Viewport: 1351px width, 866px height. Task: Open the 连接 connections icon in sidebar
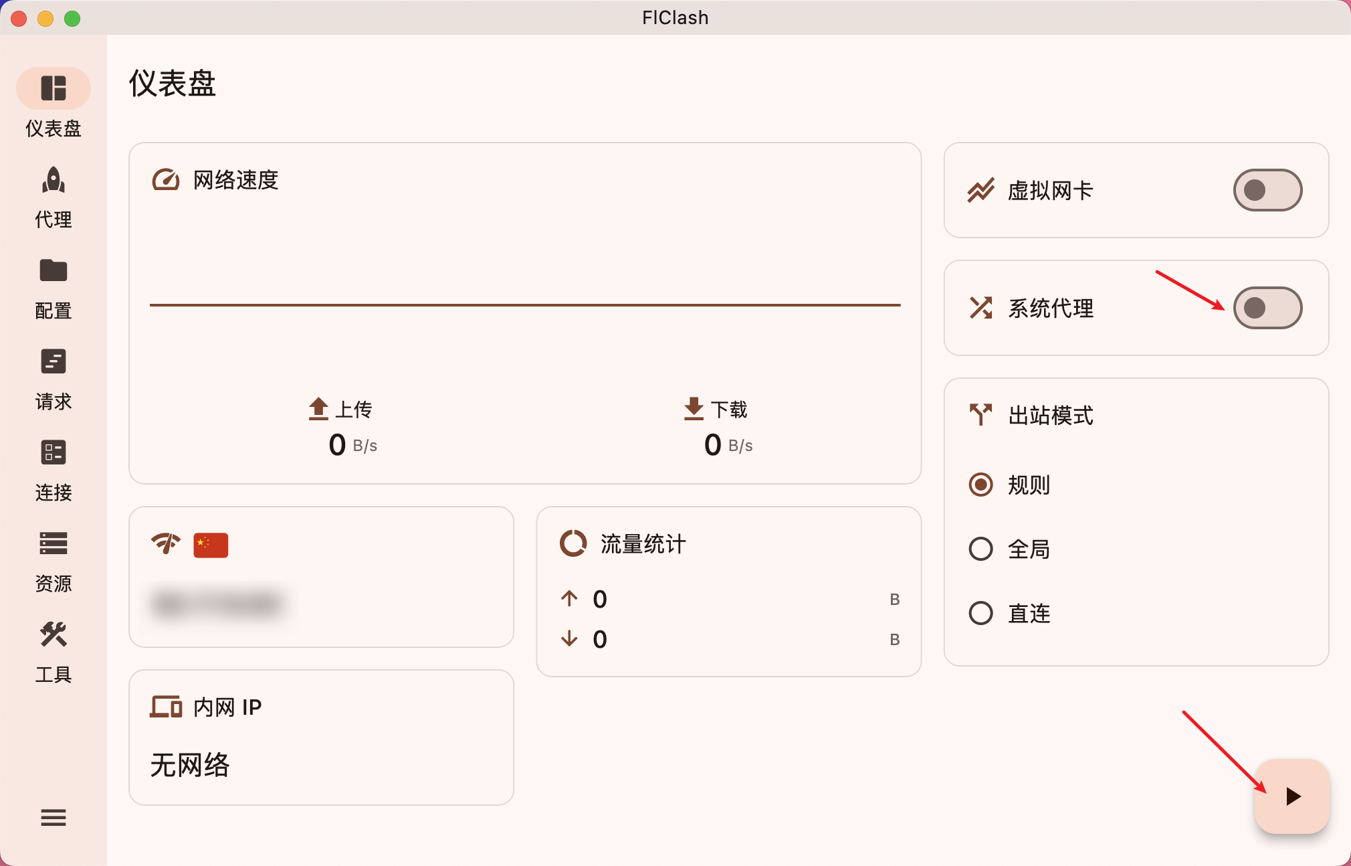(x=54, y=452)
